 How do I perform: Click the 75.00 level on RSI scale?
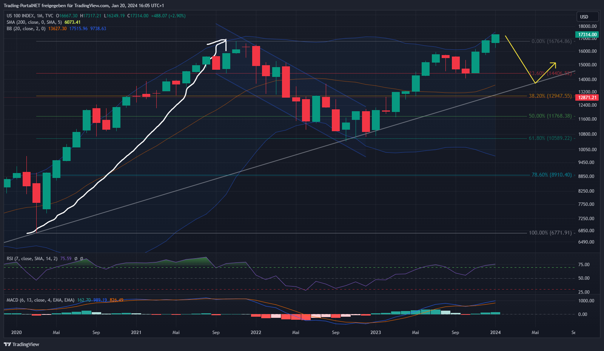click(584, 265)
